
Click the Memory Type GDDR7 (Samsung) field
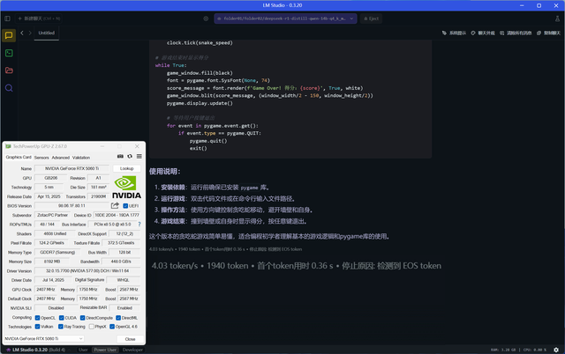57,252
